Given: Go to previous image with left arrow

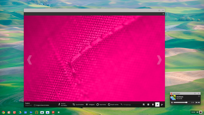Looking at the screenshot, I should [x=29, y=60].
